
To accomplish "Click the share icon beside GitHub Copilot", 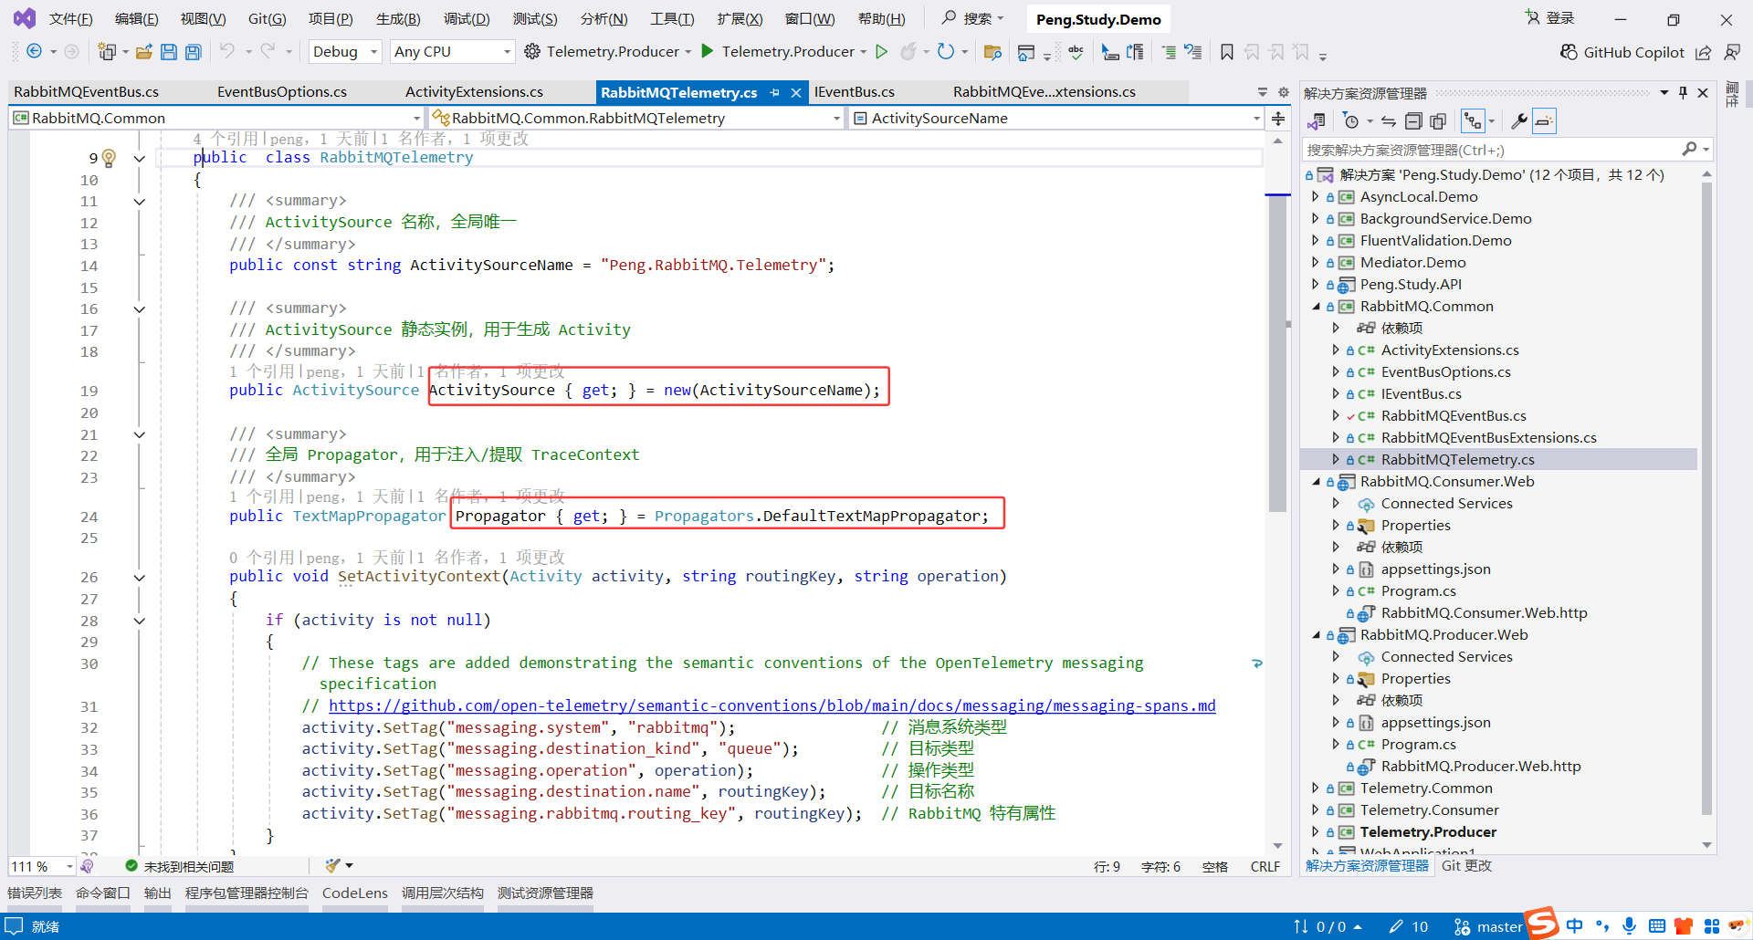I will click(x=1704, y=52).
